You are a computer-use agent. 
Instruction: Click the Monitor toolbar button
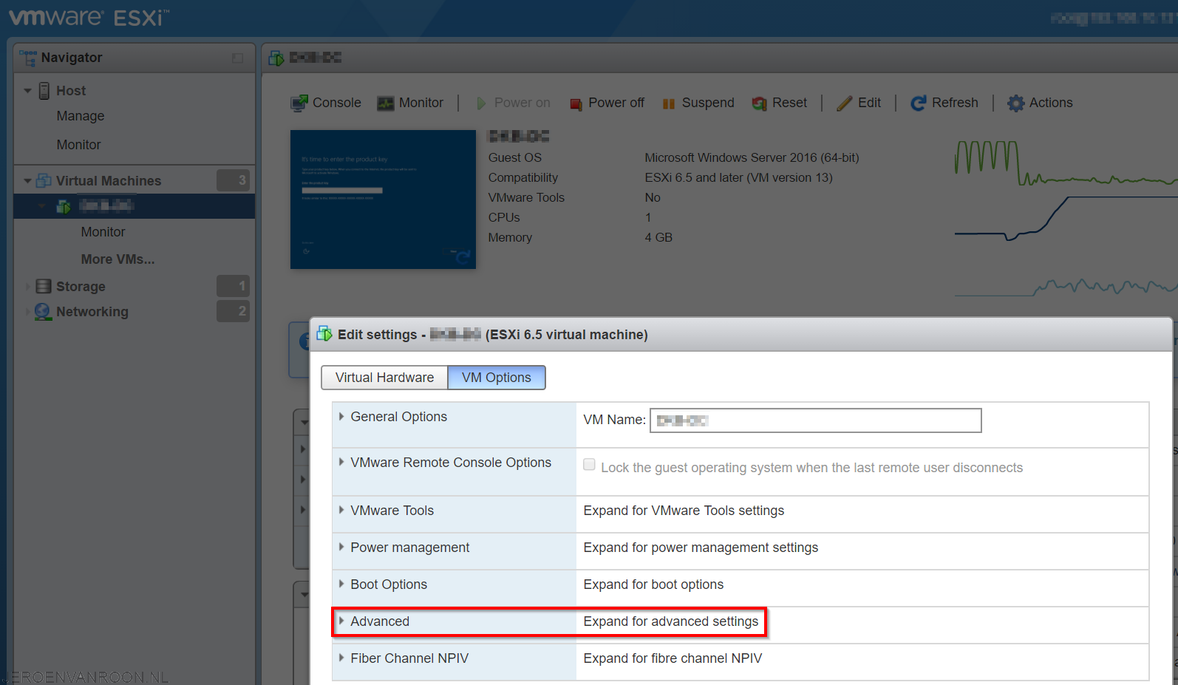pos(410,103)
